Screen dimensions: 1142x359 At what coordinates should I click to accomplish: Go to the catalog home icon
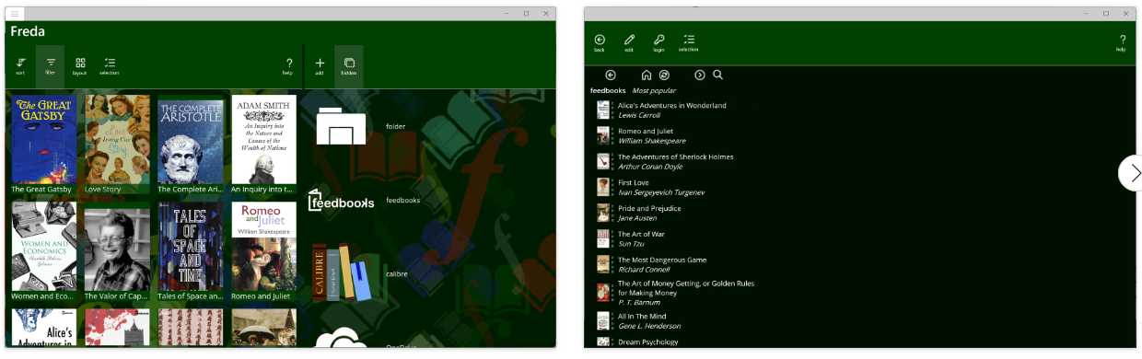[647, 75]
